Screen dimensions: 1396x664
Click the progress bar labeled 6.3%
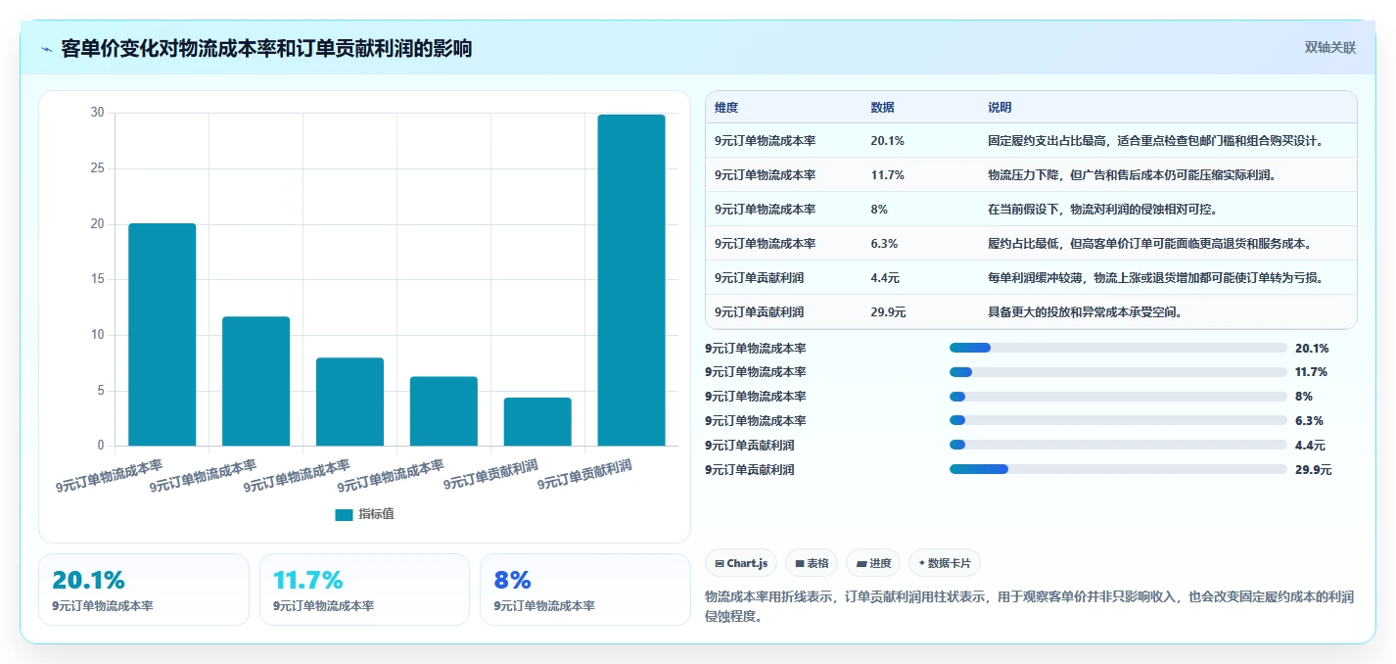(1118, 421)
